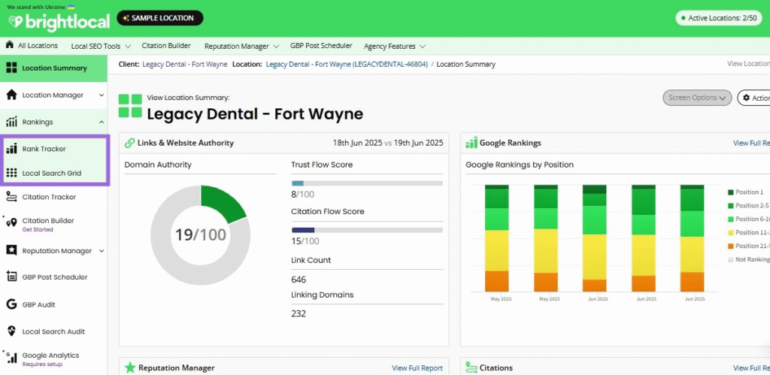This screenshot has height=375, width=770.
Task: Click the Position 1 legend color swatch
Action: tap(730, 192)
